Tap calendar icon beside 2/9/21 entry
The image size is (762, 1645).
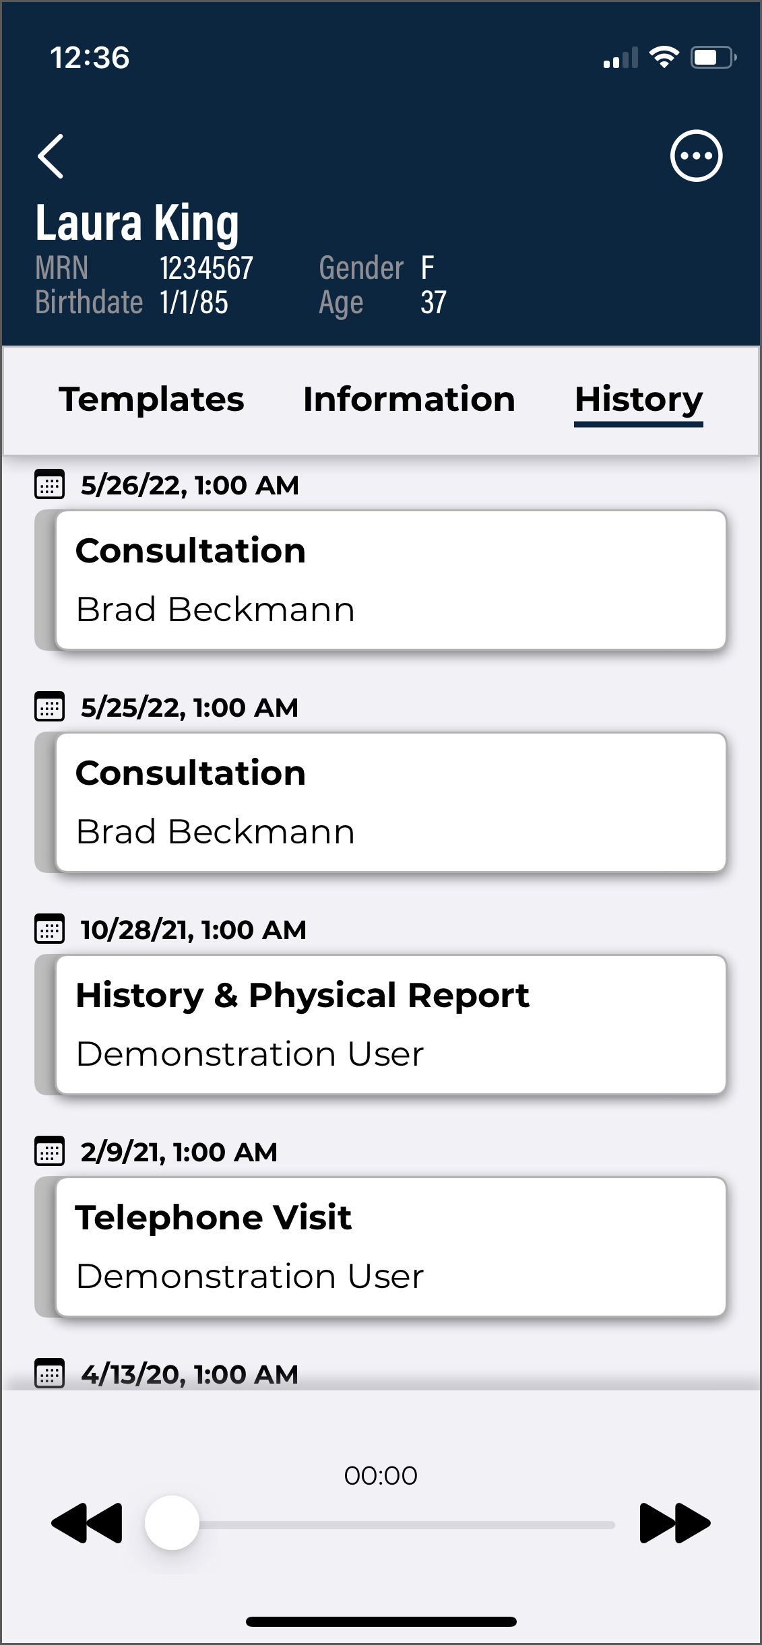pos(49,1151)
